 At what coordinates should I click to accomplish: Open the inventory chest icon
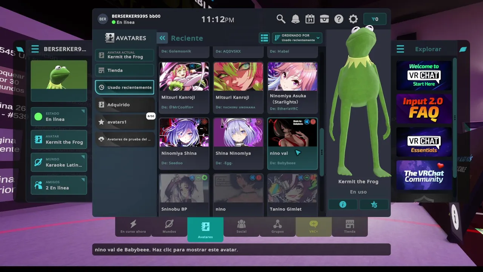(x=324, y=19)
